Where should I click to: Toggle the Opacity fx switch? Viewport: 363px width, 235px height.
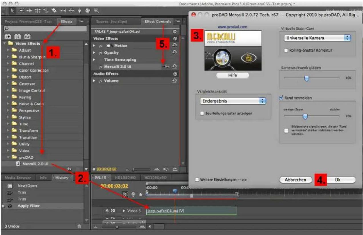(x=101, y=53)
